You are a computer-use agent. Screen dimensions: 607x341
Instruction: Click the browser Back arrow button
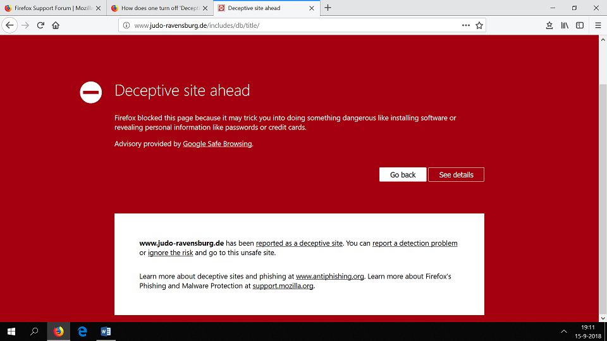coord(9,25)
